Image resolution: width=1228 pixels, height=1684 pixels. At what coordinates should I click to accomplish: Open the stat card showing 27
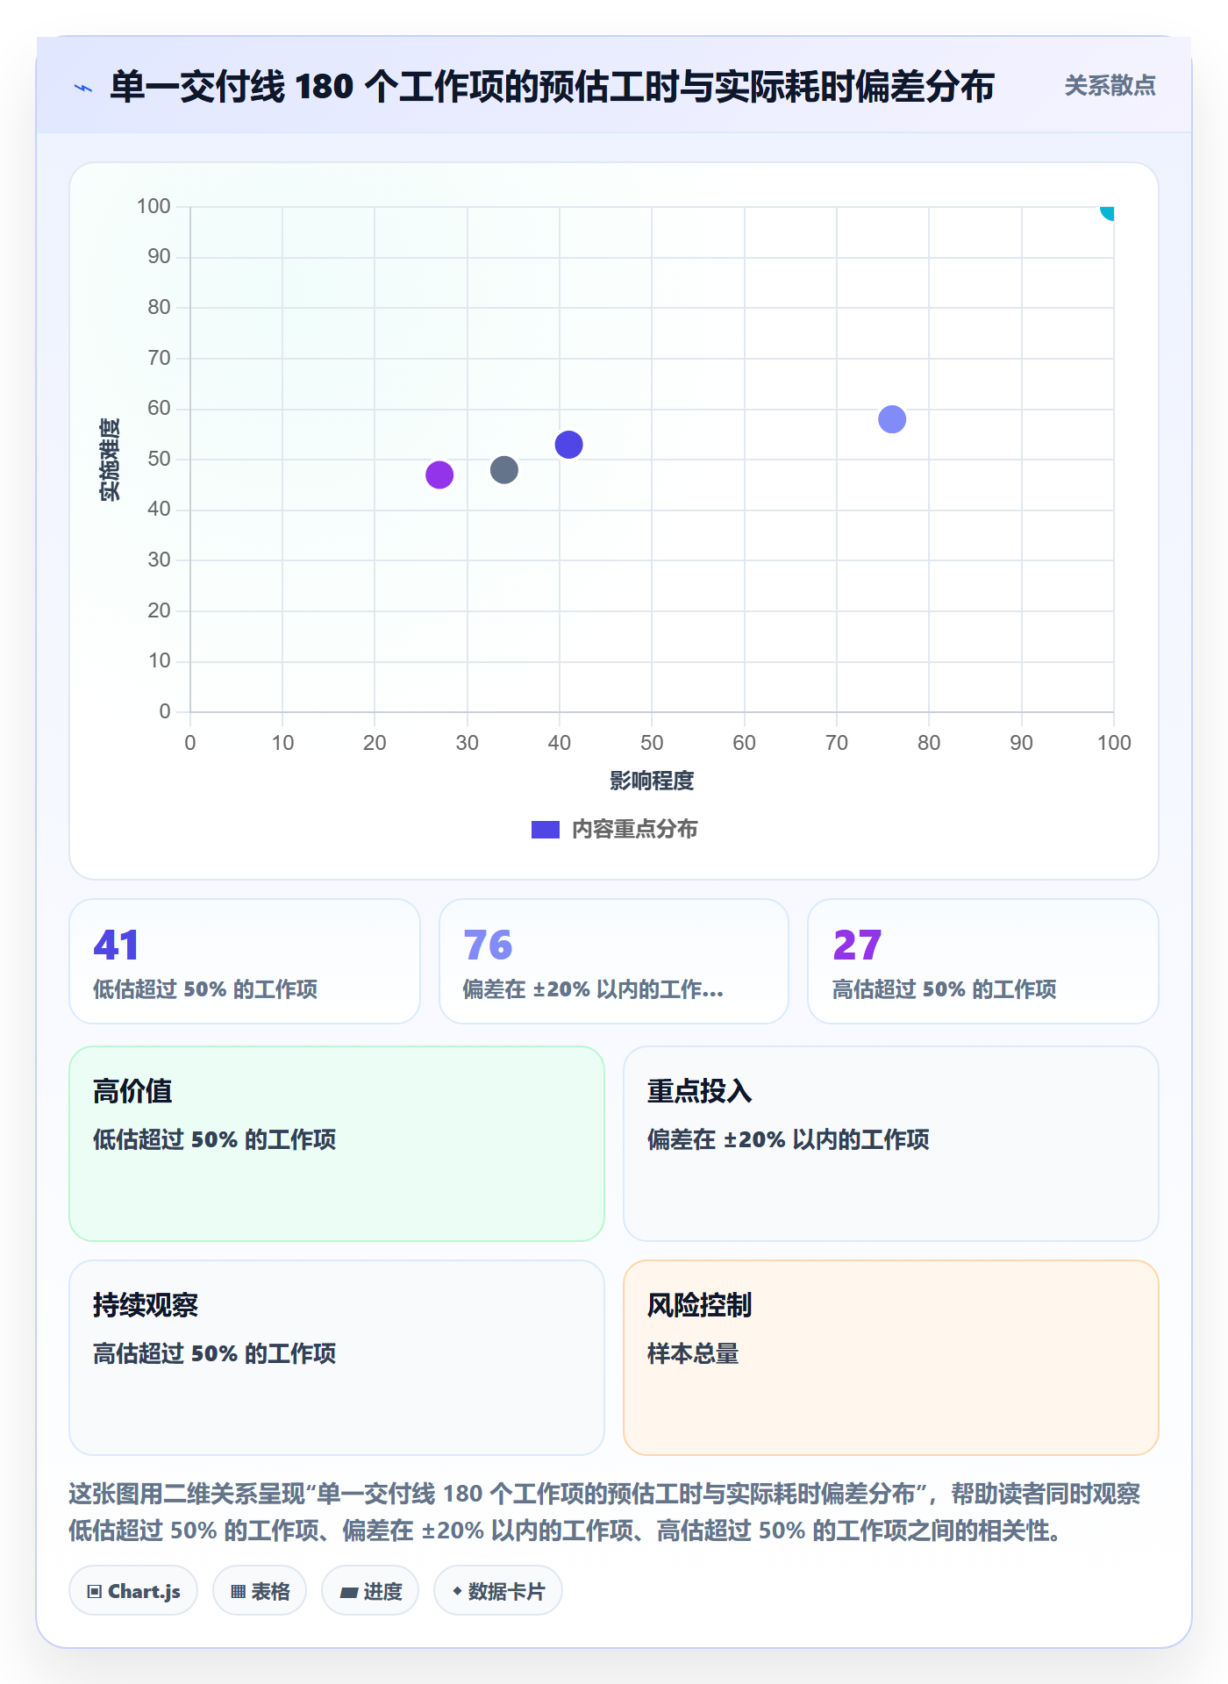point(983,961)
